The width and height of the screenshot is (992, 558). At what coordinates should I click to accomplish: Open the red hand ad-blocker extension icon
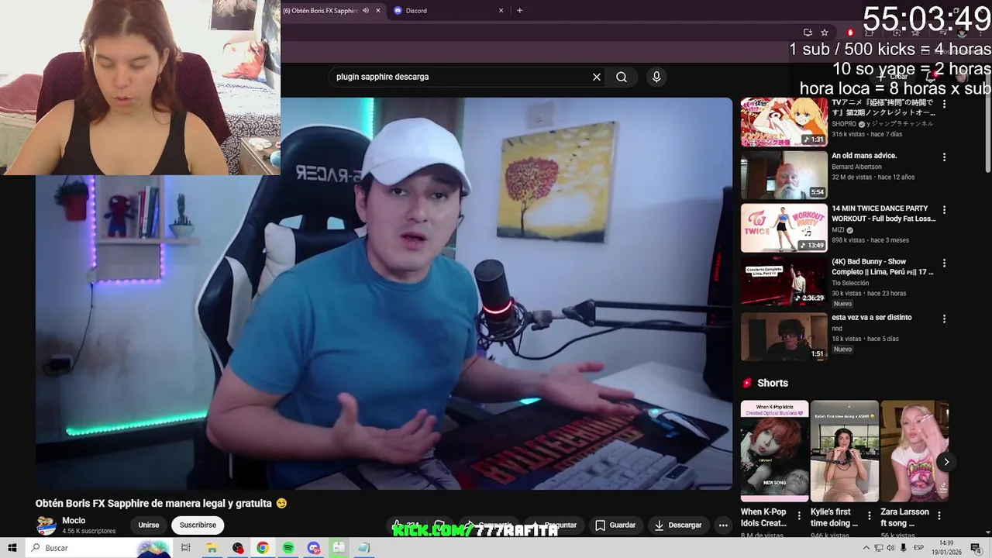[x=850, y=32]
